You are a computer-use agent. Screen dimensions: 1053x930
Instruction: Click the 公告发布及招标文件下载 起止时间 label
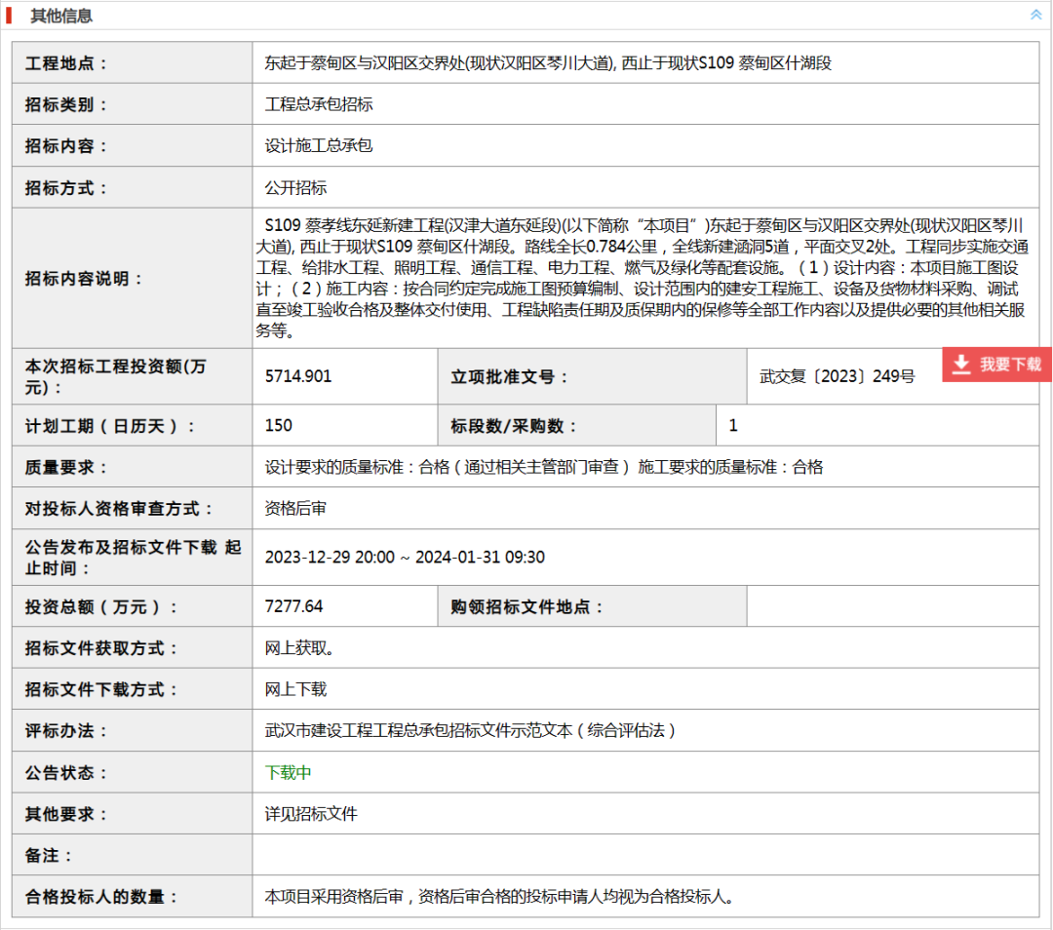click(x=133, y=558)
